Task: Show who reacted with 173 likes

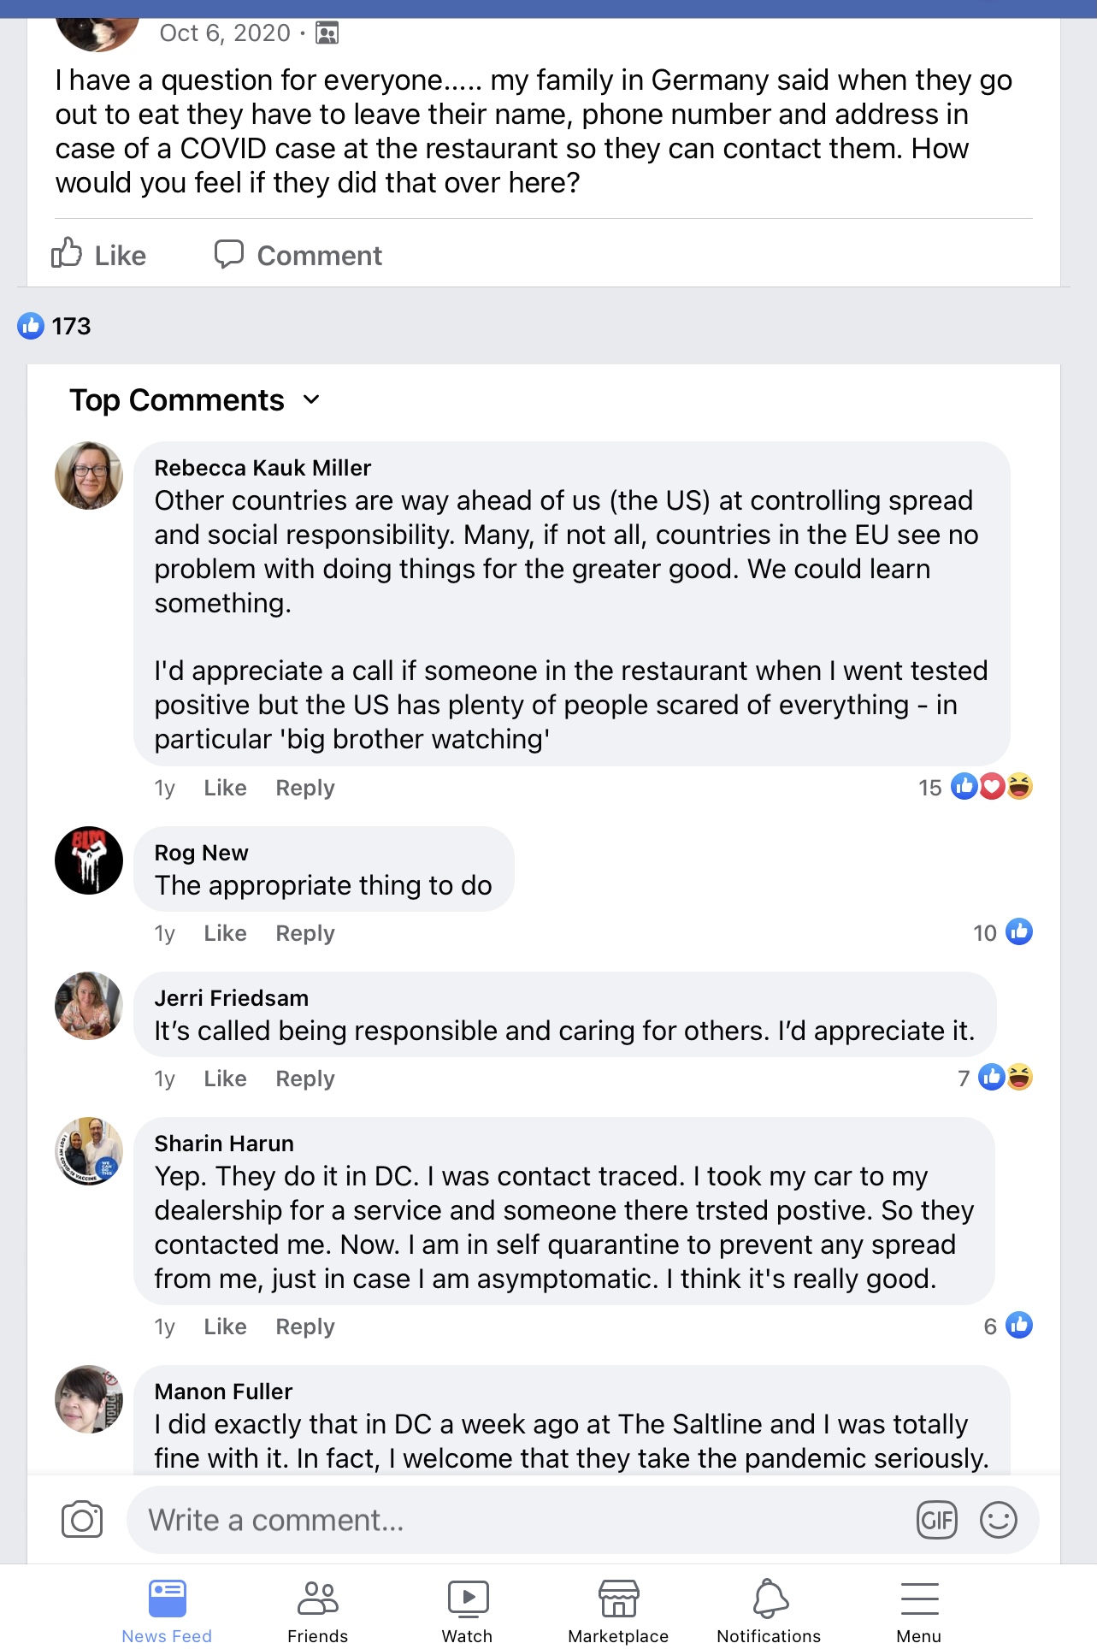Action: [x=54, y=326]
